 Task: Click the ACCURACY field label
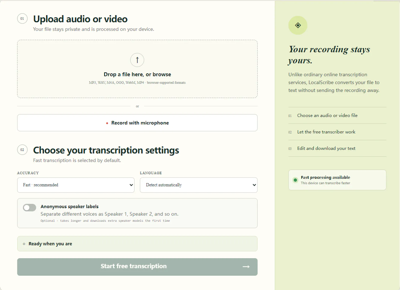pos(28,173)
